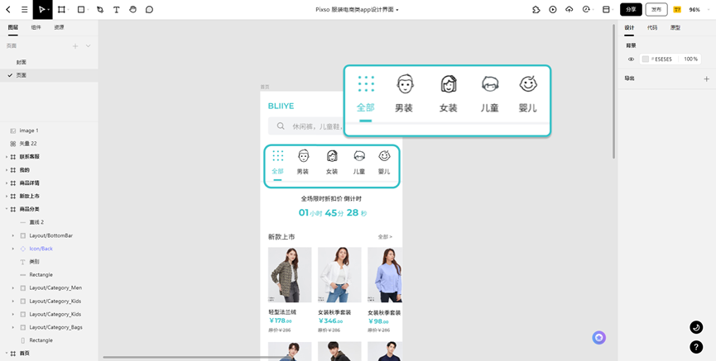
Task: Click the BLIIYE logo text on canvas
Action: pyautogui.click(x=281, y=107)
